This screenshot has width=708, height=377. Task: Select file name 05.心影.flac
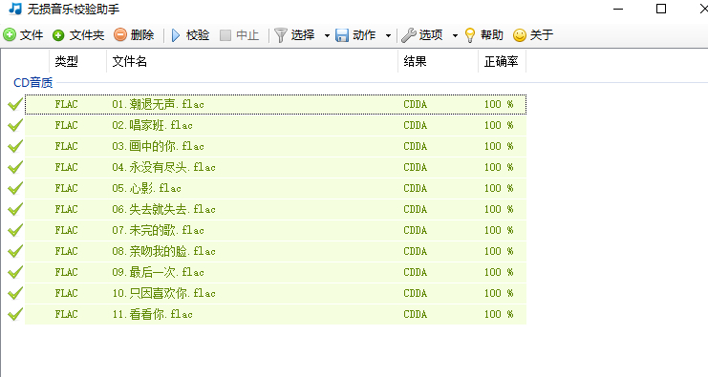tap(147, 188)
